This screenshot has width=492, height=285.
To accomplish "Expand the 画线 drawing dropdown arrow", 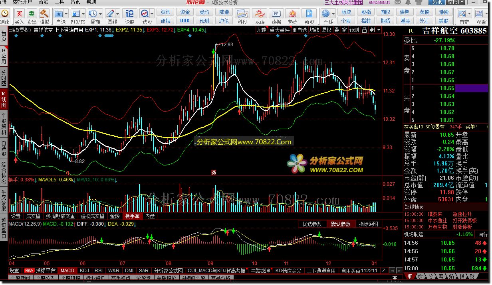I will [x=118, y=14].
